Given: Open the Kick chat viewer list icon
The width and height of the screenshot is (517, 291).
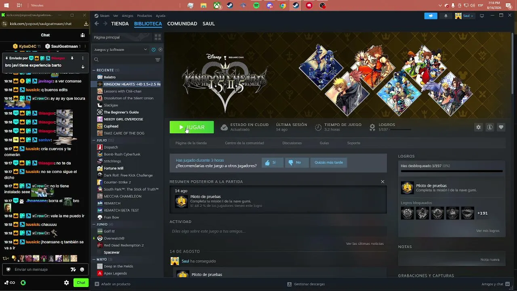Looking at the screenshot, I should point(83,35).
